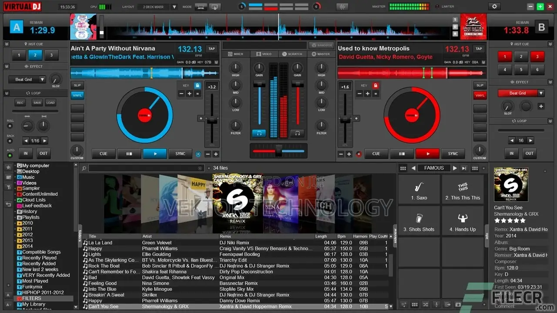Switch to the SCRATCH tab
The height and width of the screenshot is (313, 557).
coord(292,54)
